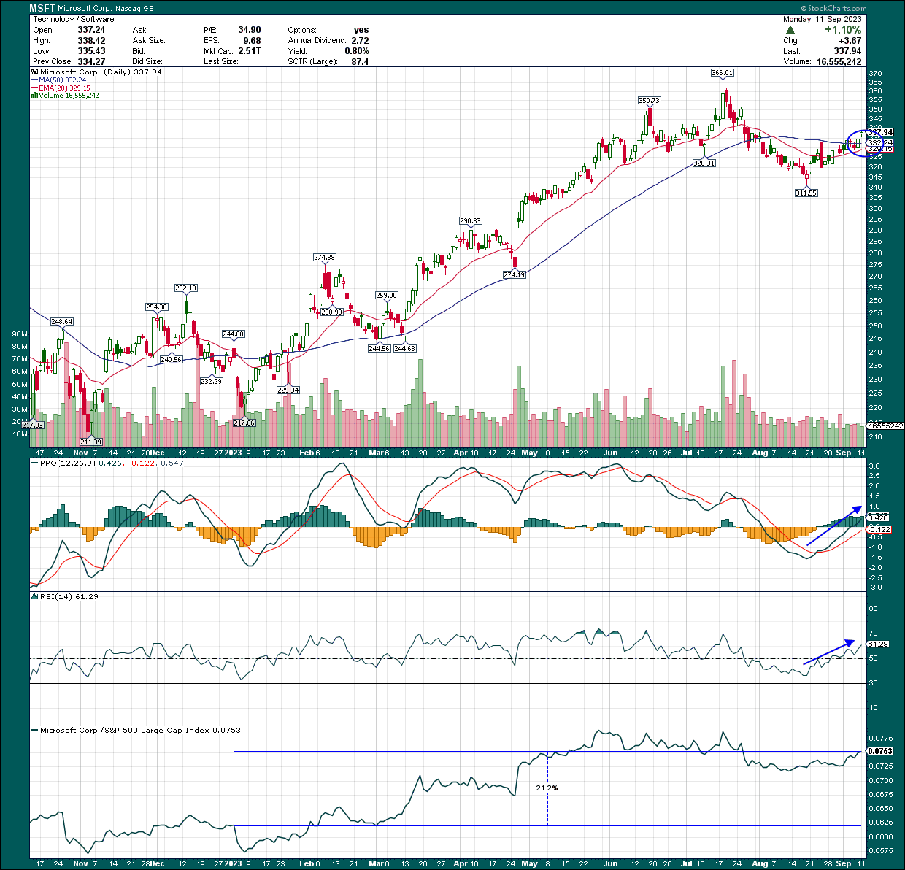Viewport: 905px width, 870px height.
Task: Click the 16555242 volume tag on right axis
Action: click(885, 426)
